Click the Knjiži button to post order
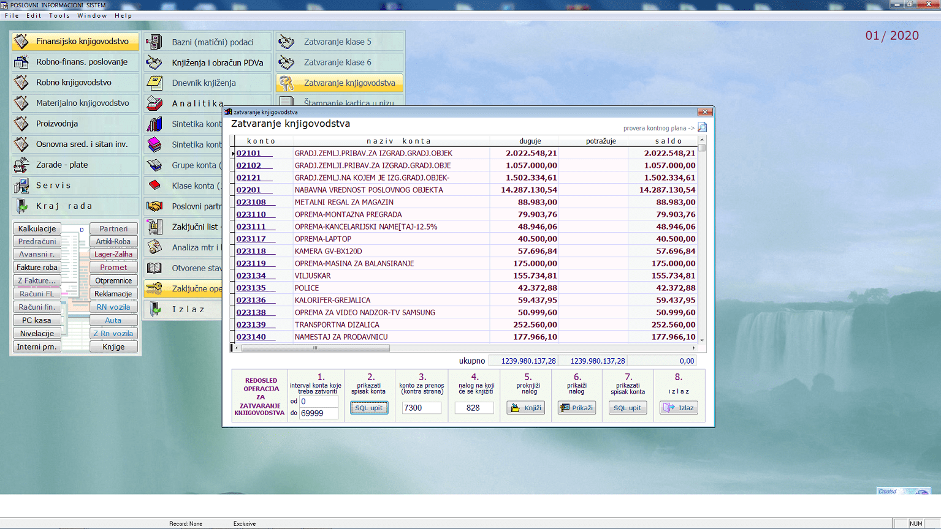This screenshot has height=529, width=941. click(x=526, y=408)
